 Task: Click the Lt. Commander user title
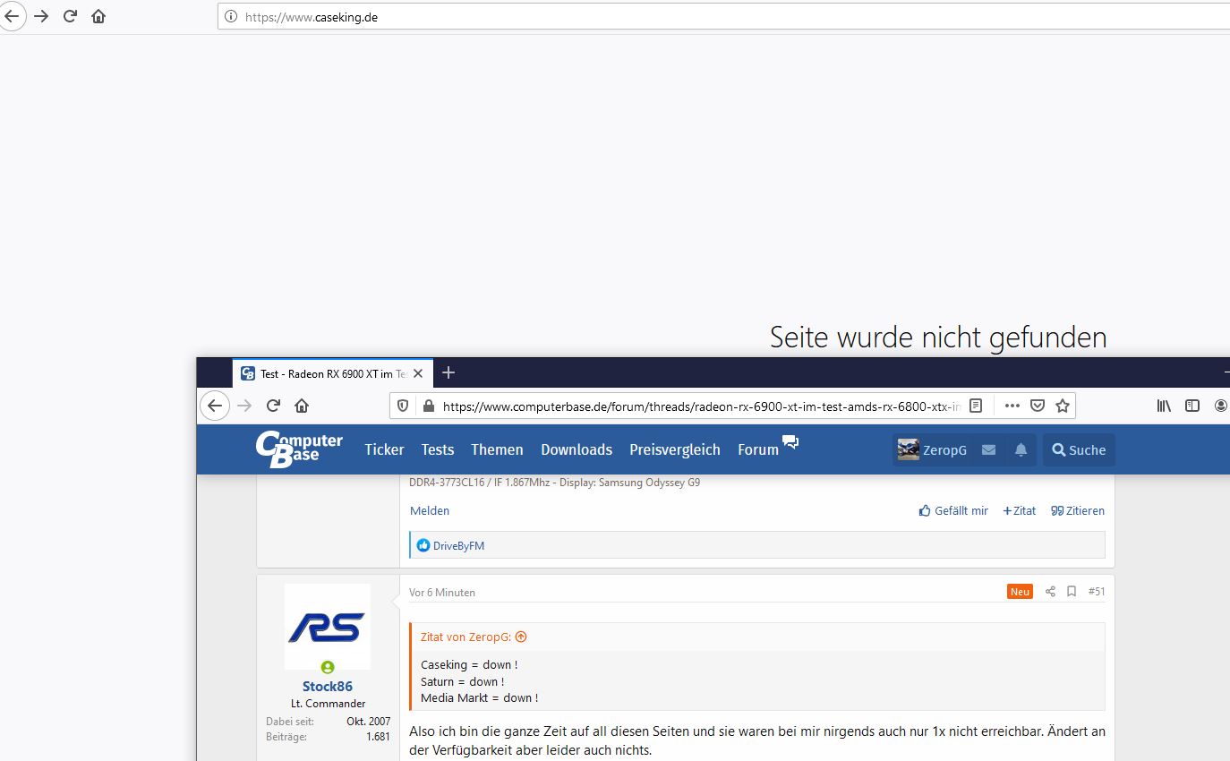328,703
